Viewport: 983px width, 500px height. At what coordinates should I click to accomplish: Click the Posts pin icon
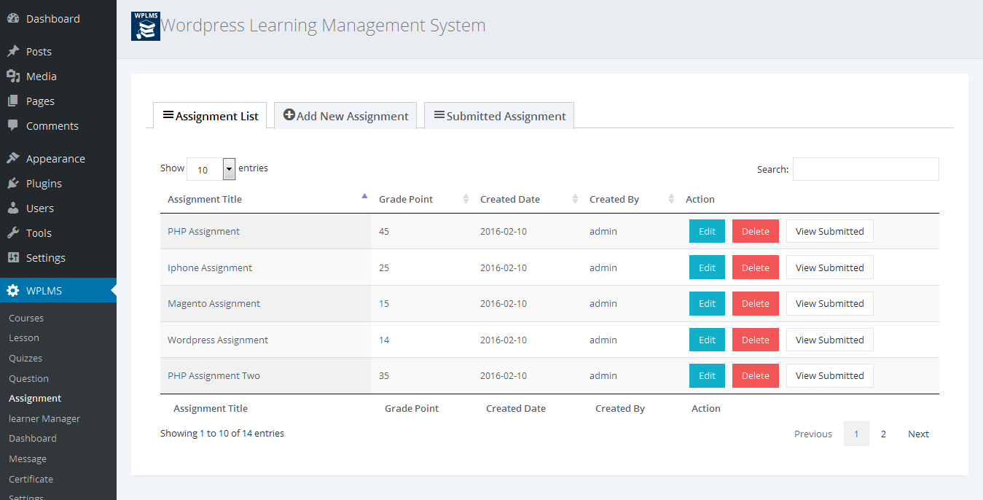pyautogui.click(x=13, y=52)
